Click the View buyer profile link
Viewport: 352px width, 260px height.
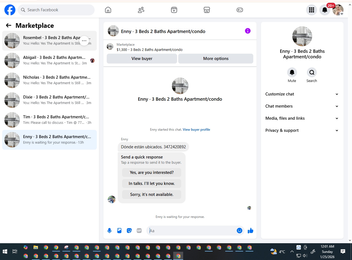click(x=196, y=130)
